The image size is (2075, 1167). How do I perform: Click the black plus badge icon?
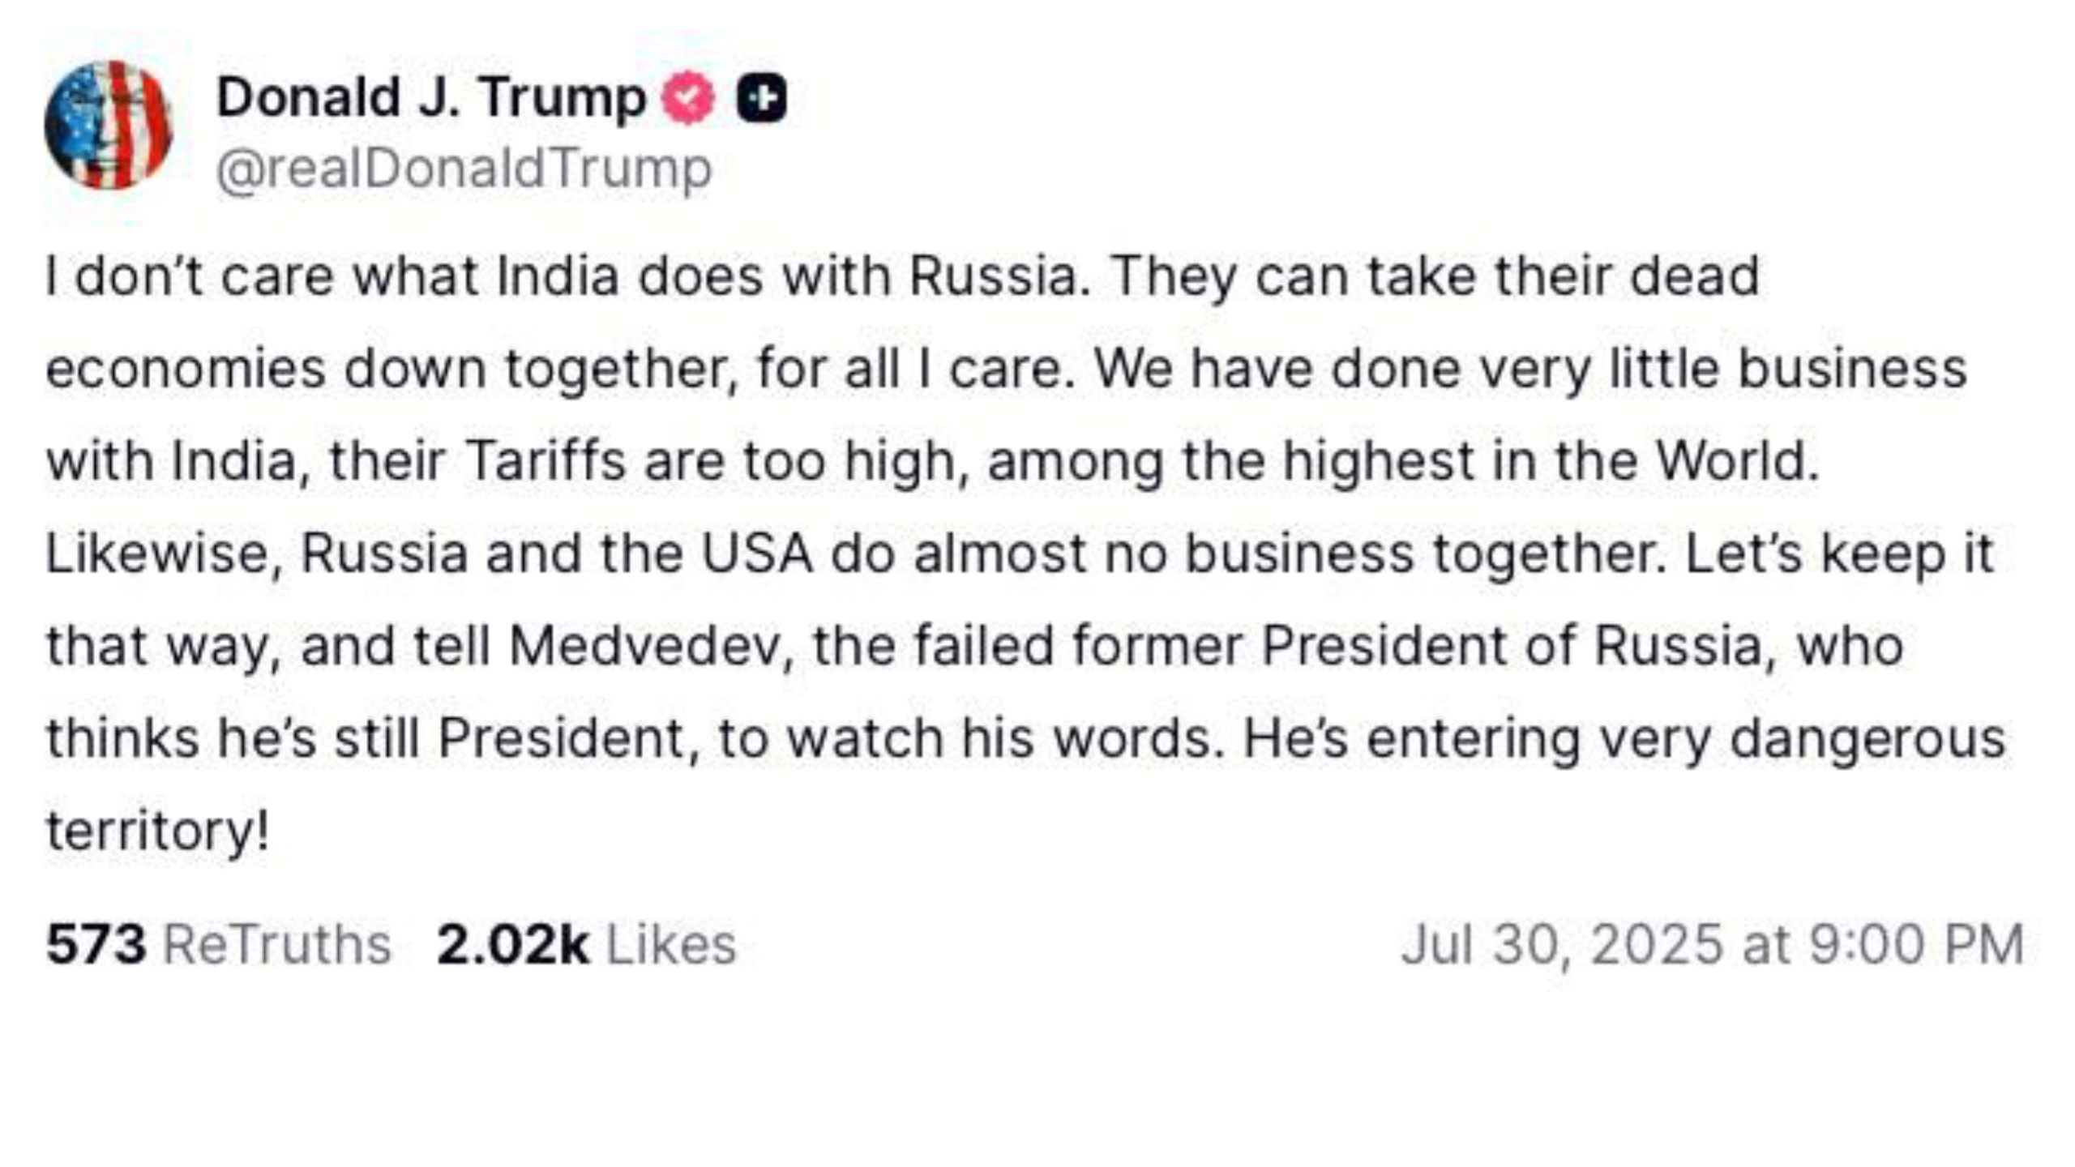pos(761,98)
